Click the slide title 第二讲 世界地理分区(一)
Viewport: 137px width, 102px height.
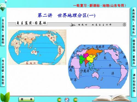67,15
